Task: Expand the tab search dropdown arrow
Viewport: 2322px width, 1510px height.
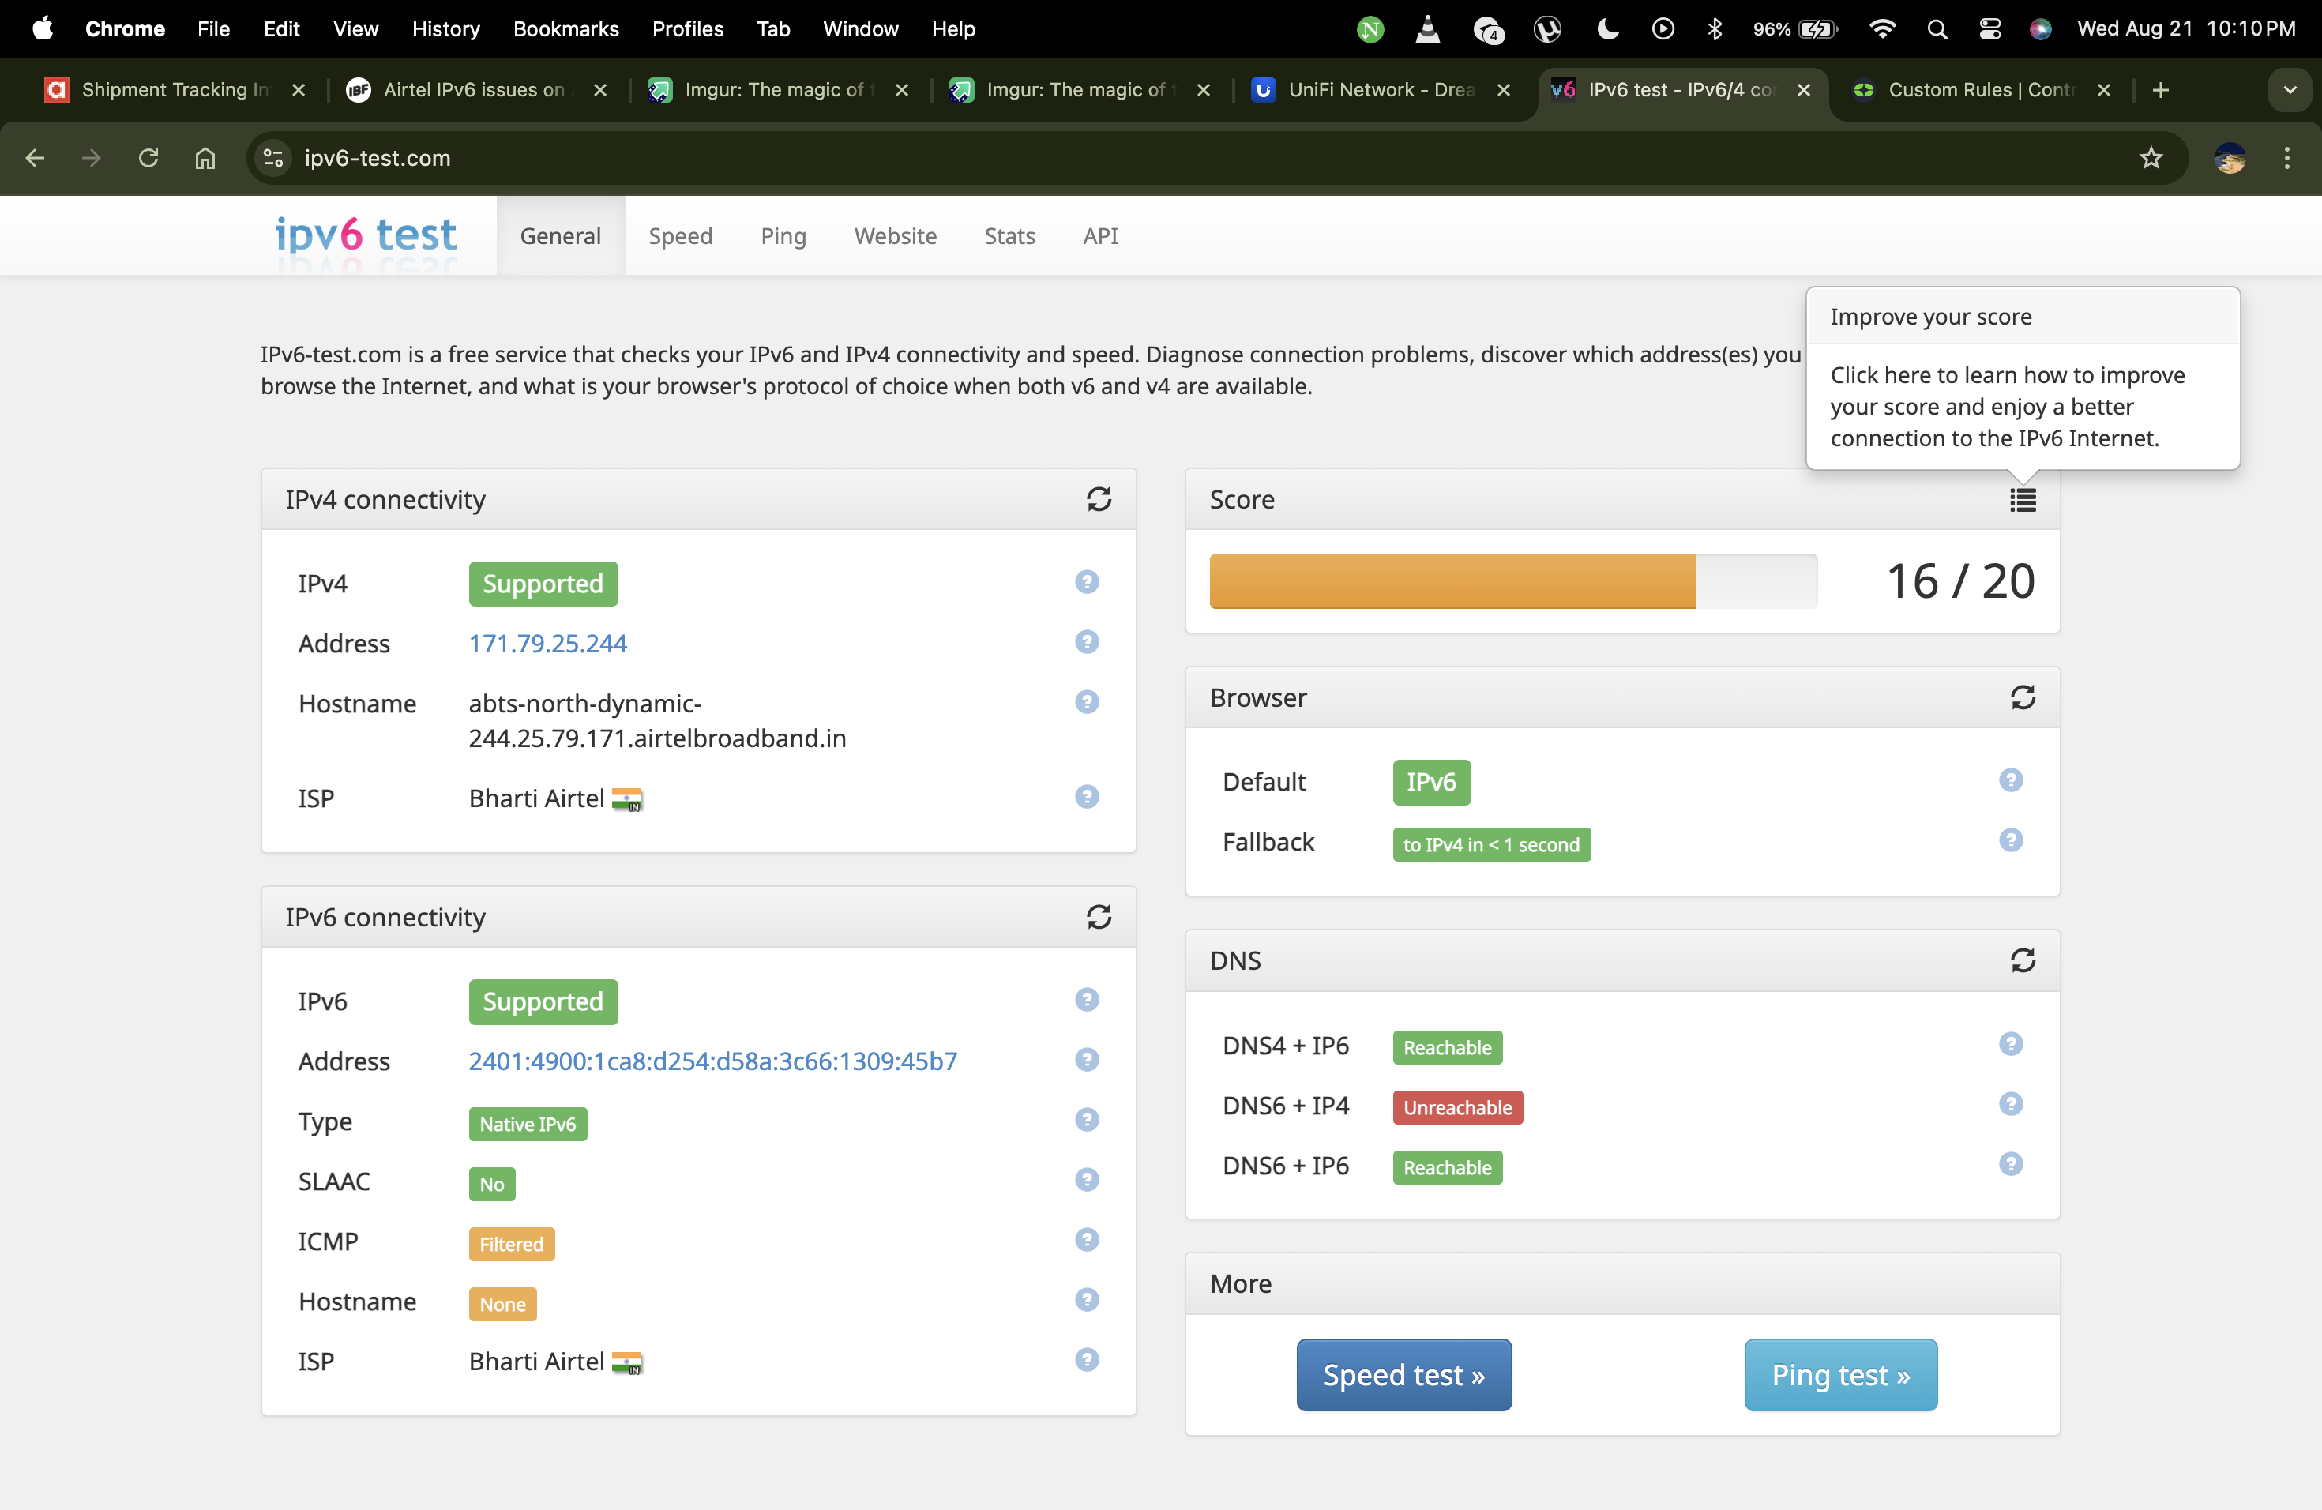Action: point(2289,90)
